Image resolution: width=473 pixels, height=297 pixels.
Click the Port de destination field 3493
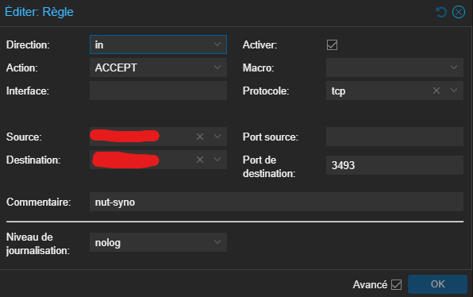394,165
